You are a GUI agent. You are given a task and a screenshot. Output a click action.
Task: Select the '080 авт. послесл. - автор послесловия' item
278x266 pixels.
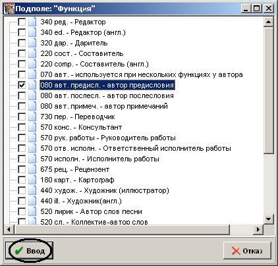tap(107, 95)
